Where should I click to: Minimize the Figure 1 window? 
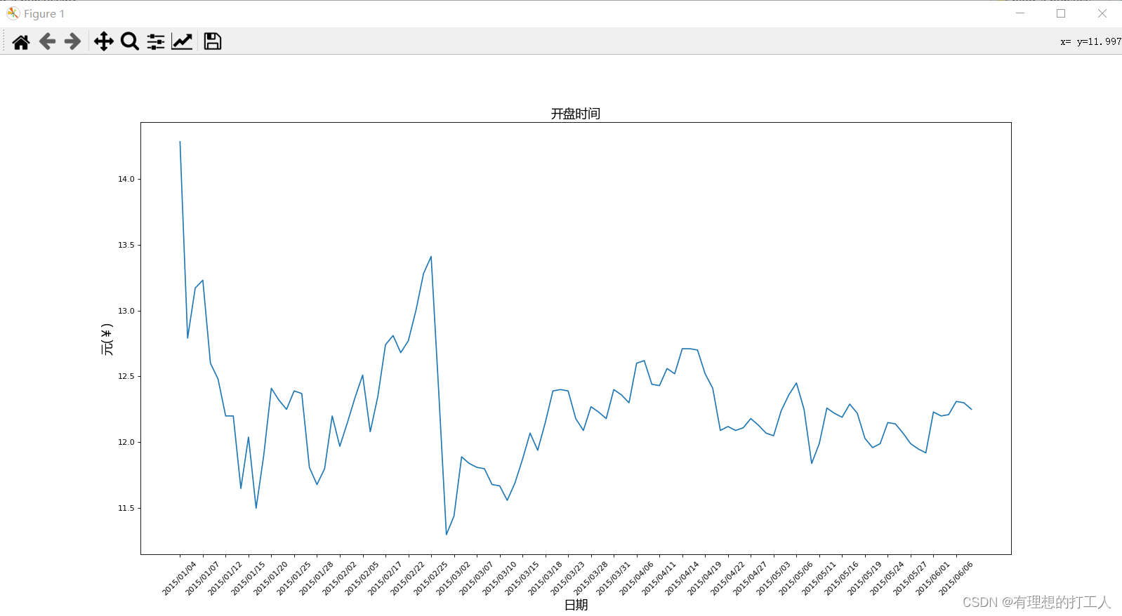click(1020, 13)
